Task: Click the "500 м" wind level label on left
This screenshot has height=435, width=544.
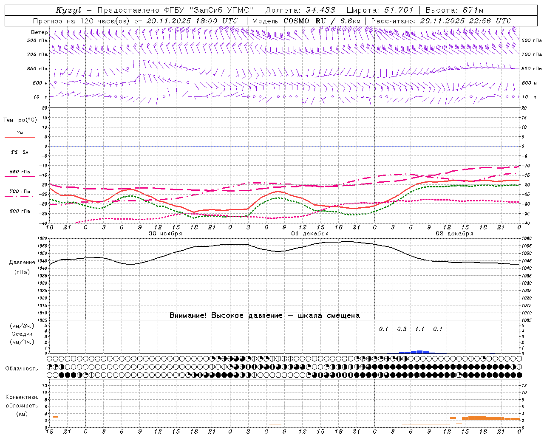Action: pos(40,83)
